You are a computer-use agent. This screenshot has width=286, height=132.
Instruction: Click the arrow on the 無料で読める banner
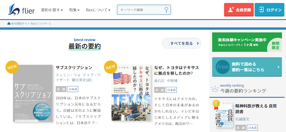pyautogui.click(x=278, y=67)
